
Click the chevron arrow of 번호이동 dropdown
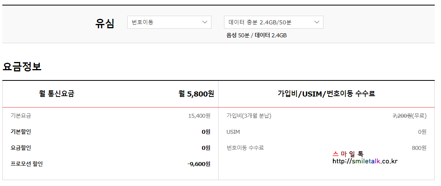point(205,22)
